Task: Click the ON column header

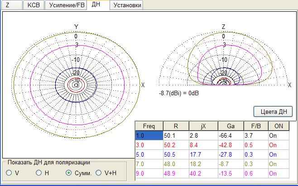Action: tap(279, 126)
